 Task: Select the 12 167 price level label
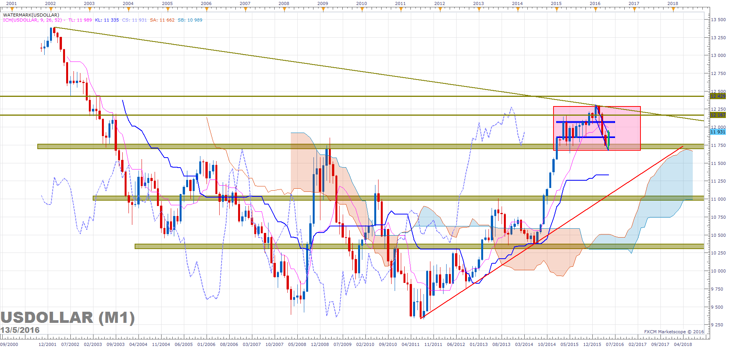(717, 115)
